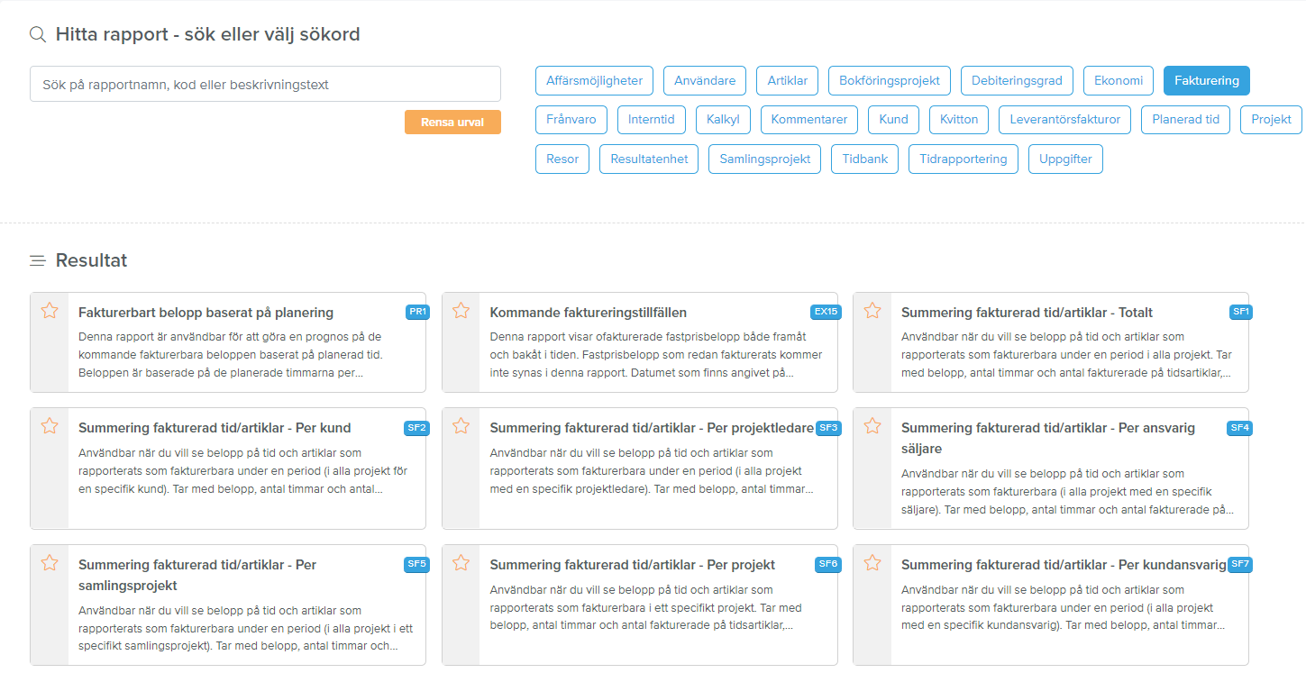This screenshot has height=673, width=1306.
Task: Select the Kvitton keyword tag
Action: (959, 119)
